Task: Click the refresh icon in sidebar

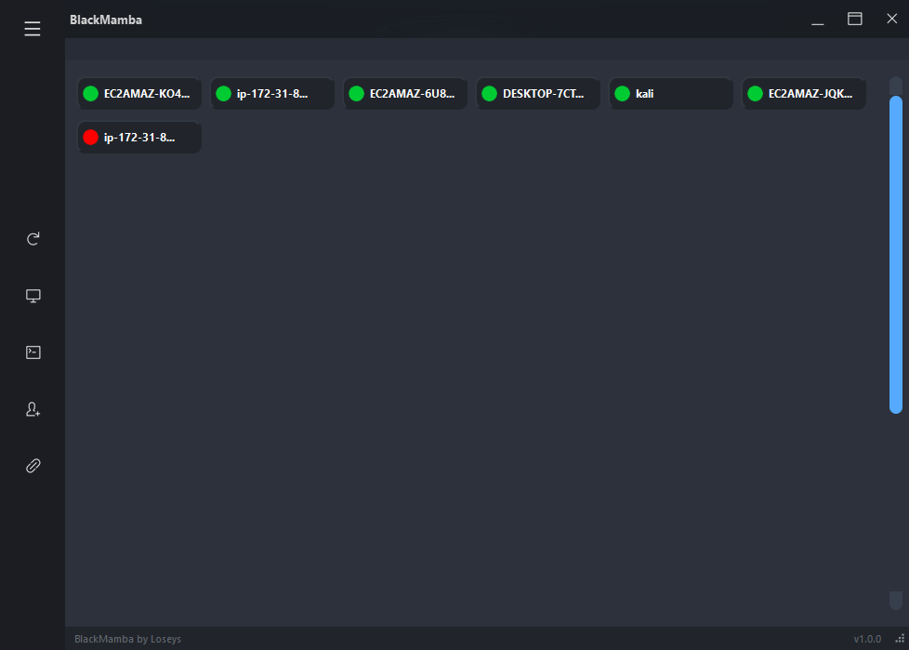Action: 33,239
